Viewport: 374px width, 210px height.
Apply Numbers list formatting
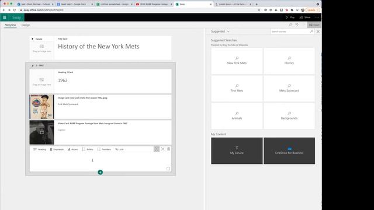pyautogui.click(x=104, y=149)
